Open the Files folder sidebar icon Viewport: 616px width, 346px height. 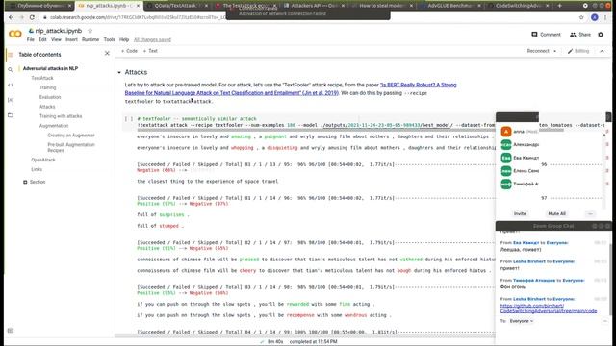(11, 115)
